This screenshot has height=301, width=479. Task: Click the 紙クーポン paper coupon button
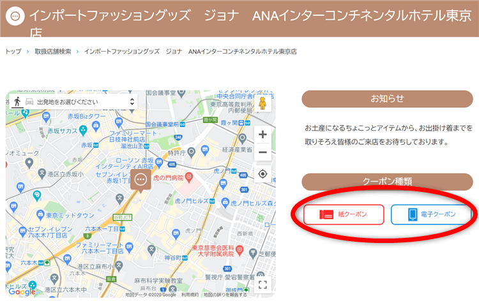pos(344,215)
